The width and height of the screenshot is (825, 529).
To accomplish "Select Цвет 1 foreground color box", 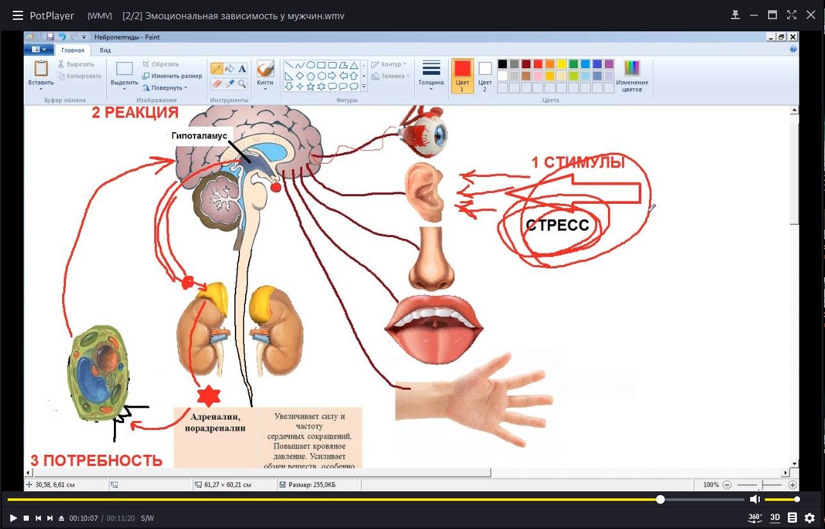I will [462, 76].
